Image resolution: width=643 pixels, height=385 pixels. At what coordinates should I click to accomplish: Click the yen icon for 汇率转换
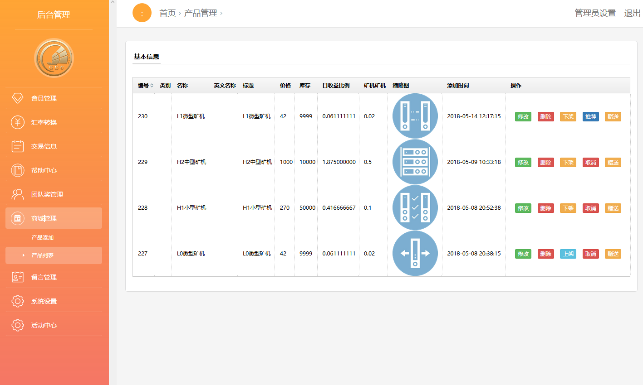[17, 122]
